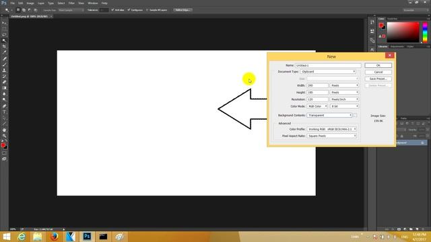The height and width of the screenshot is (242, 431).
Task: Open the Edit menu
Action: [x=21, y=3]
